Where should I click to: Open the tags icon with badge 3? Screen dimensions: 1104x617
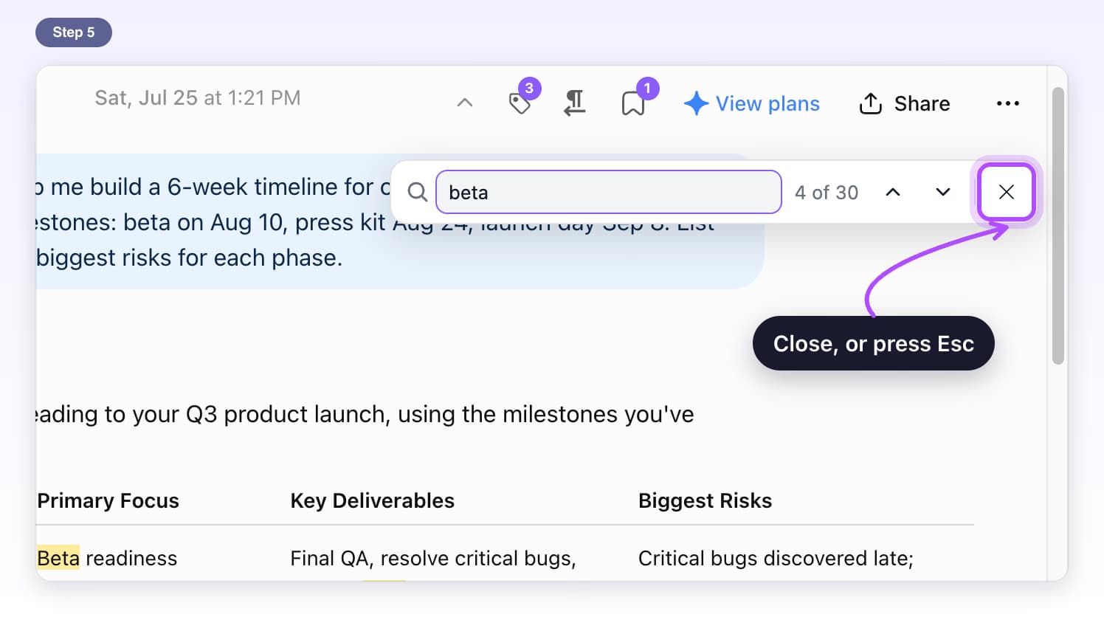click(521, 103)
